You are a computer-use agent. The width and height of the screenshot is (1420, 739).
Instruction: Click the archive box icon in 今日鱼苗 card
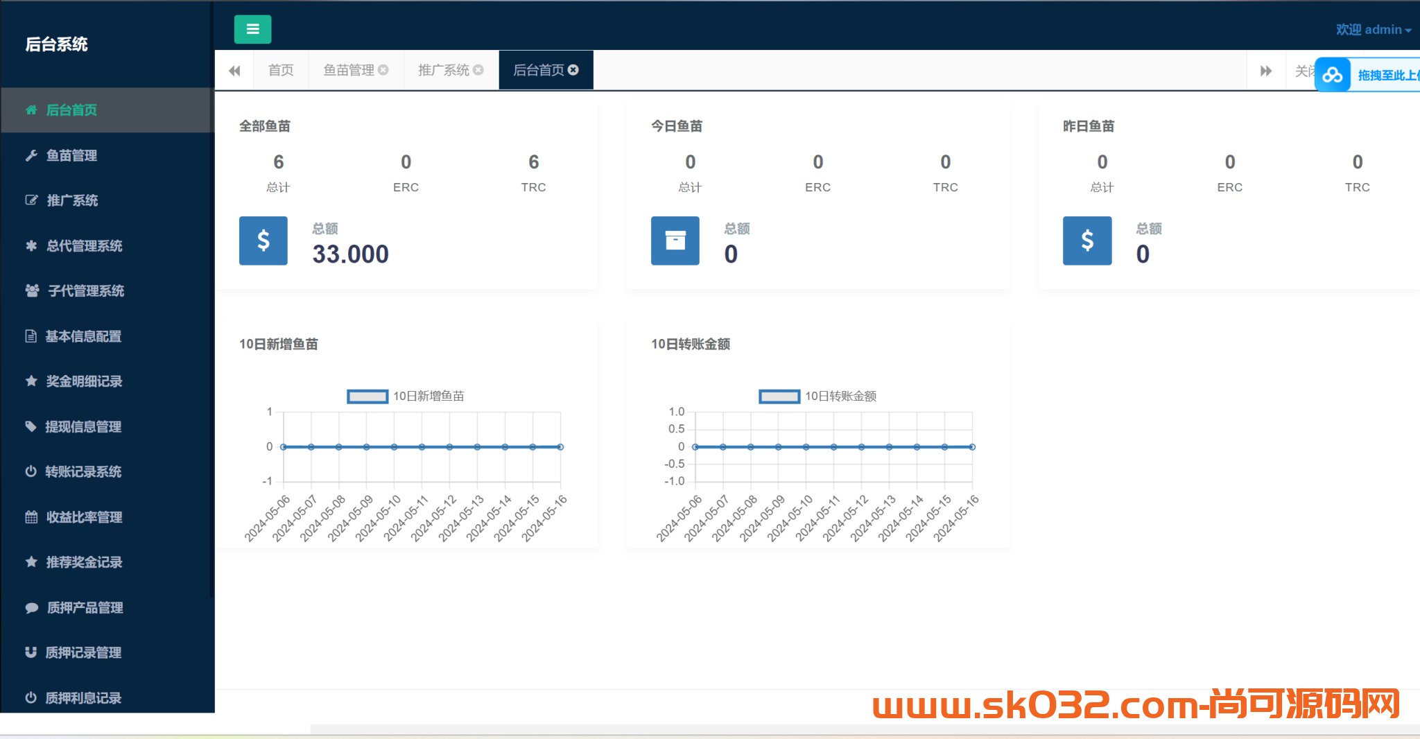click(675, 241)
